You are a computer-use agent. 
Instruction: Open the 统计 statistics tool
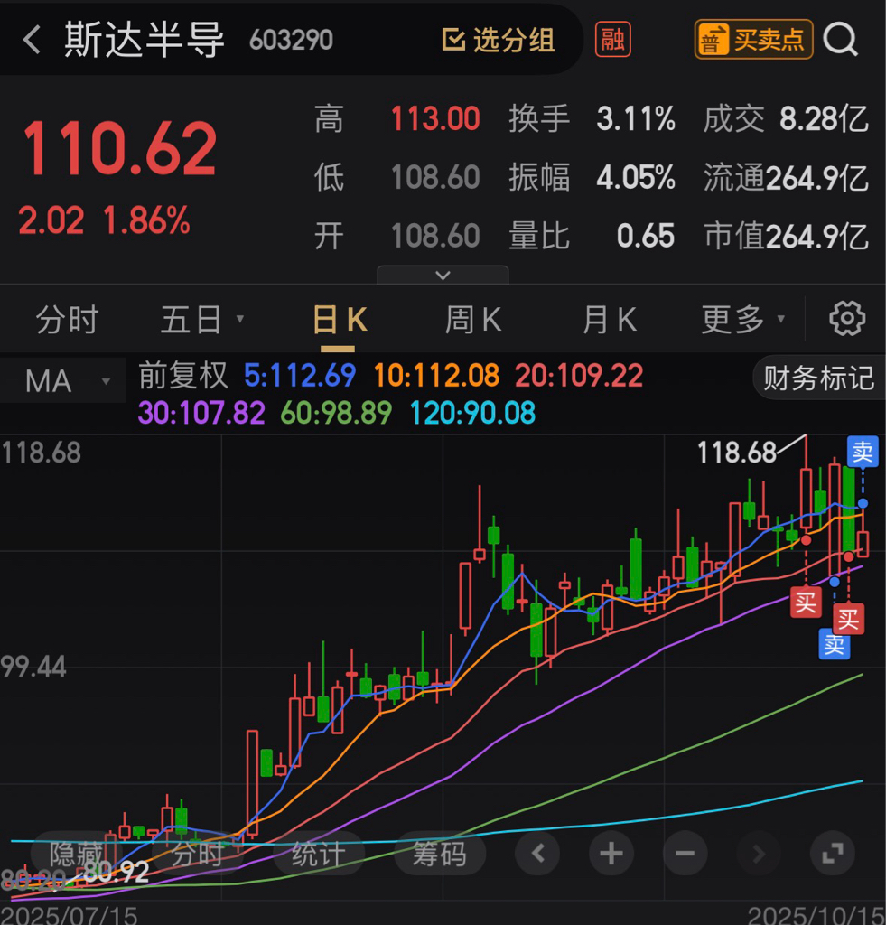(x=319, y=854)
